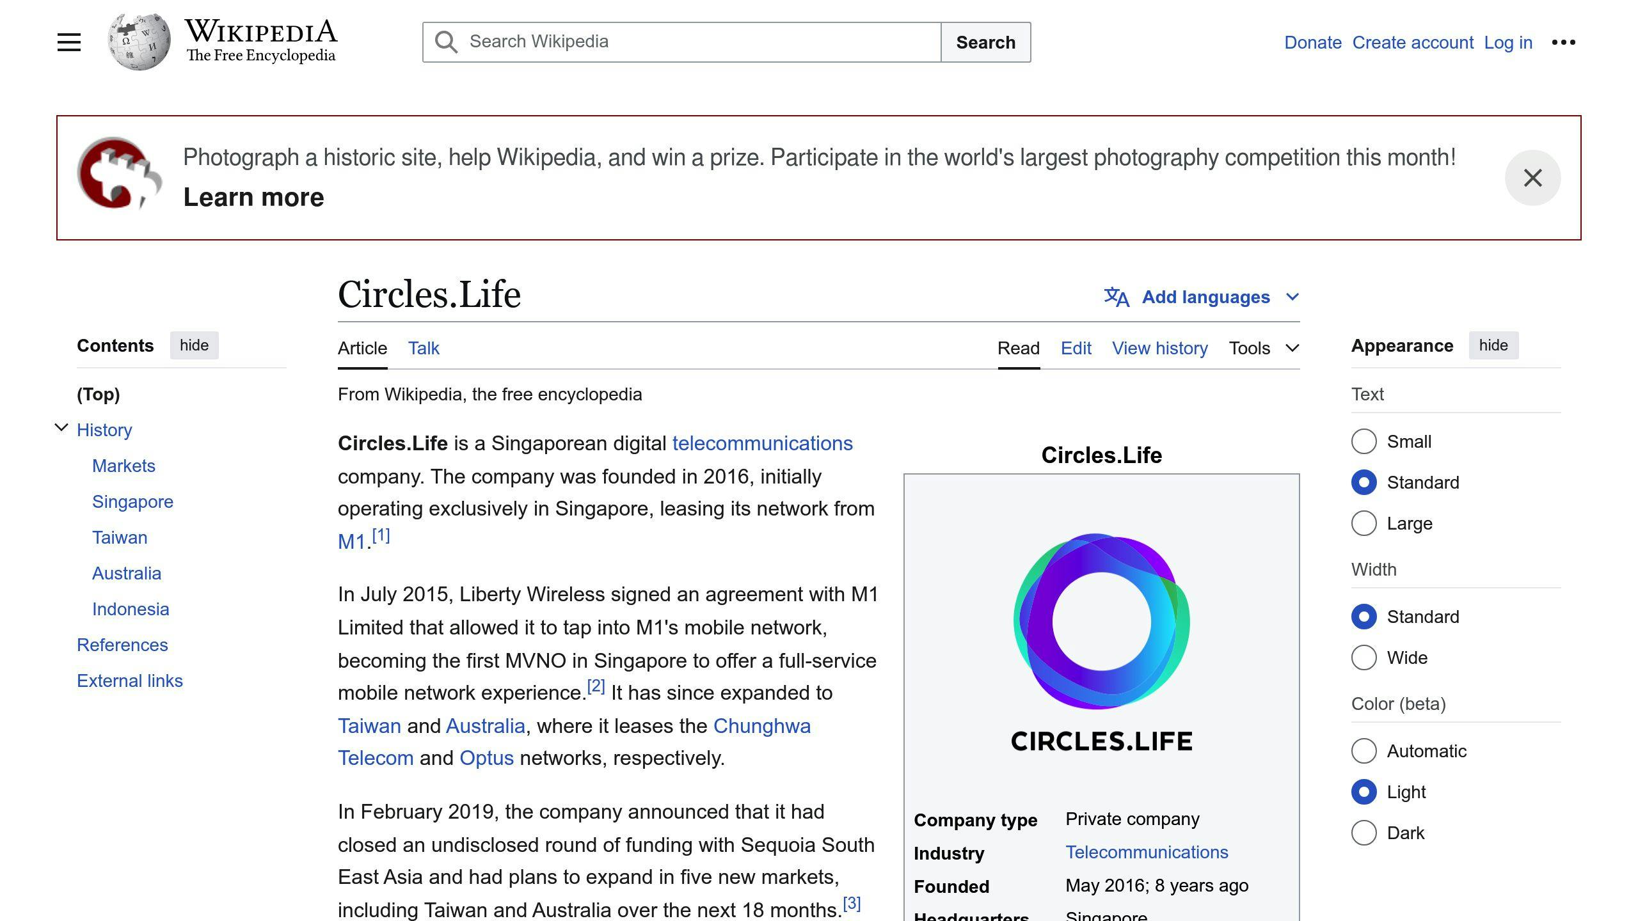This screenshot has width=1638, height=921.
Task: Open the Tools dropdown menu
Action: (x=1264, y=348)
